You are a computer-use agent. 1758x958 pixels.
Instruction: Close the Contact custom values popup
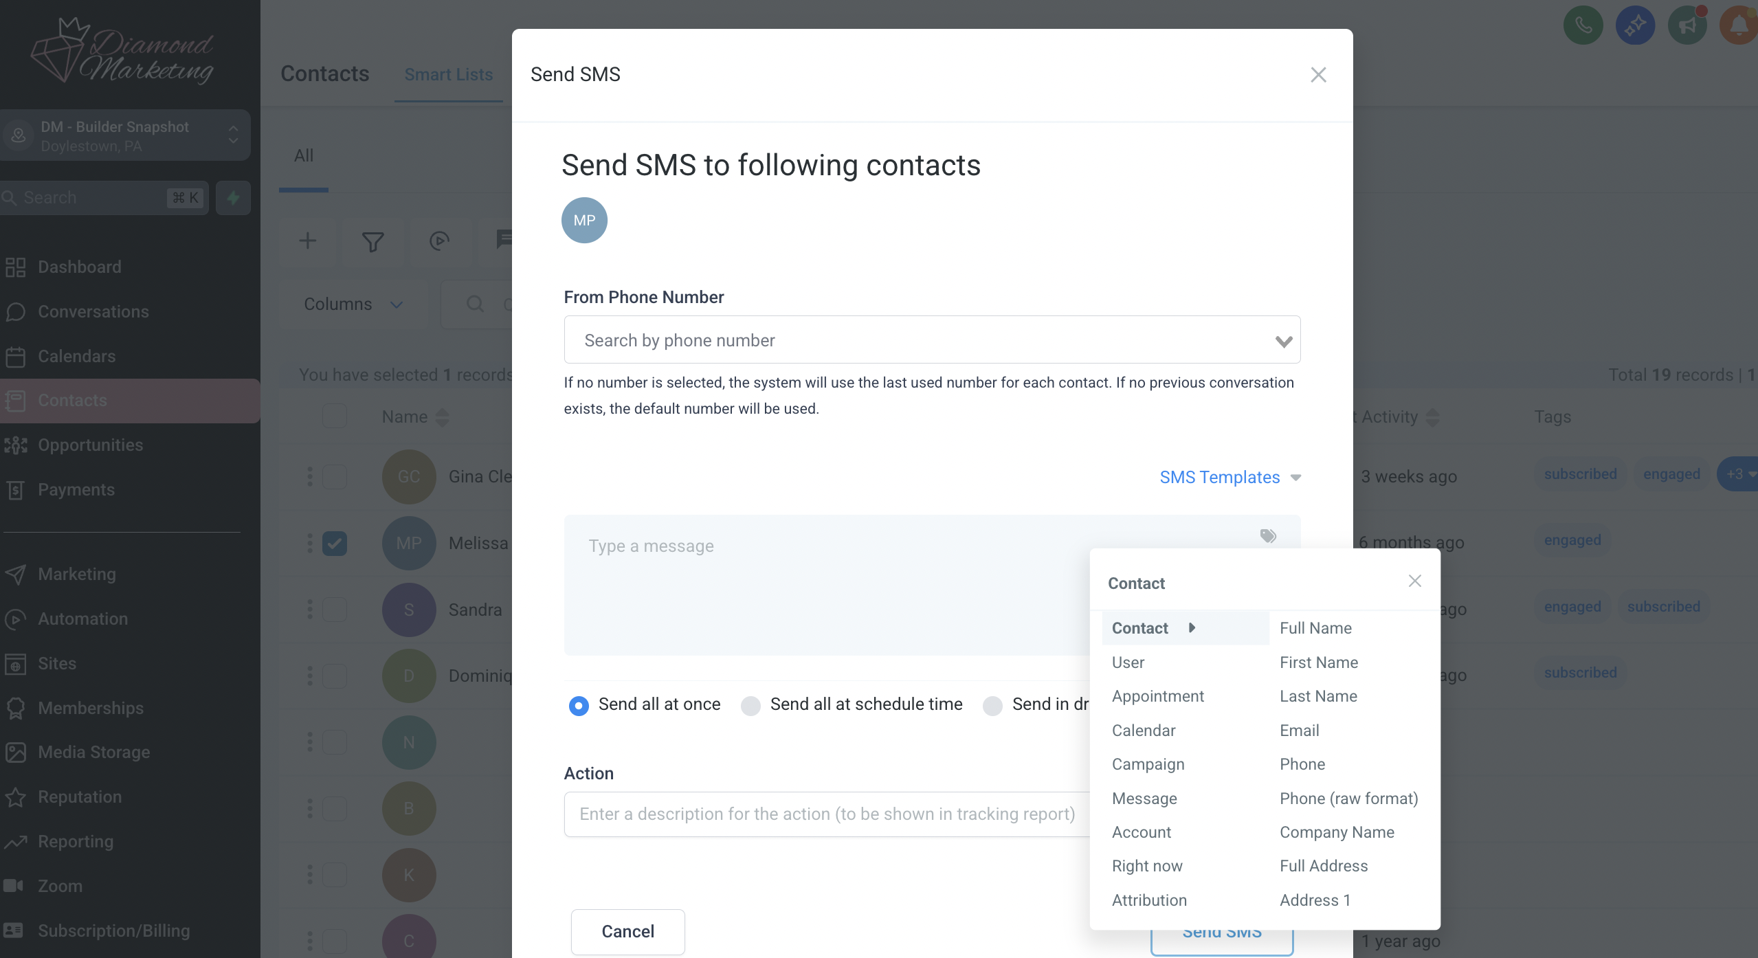[1414, 581]
